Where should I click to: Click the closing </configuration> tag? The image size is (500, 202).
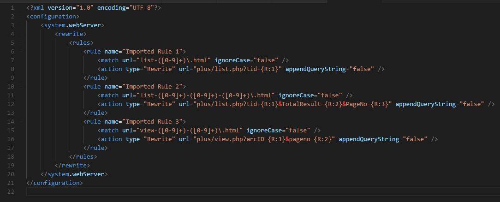(x=55, y=183)
